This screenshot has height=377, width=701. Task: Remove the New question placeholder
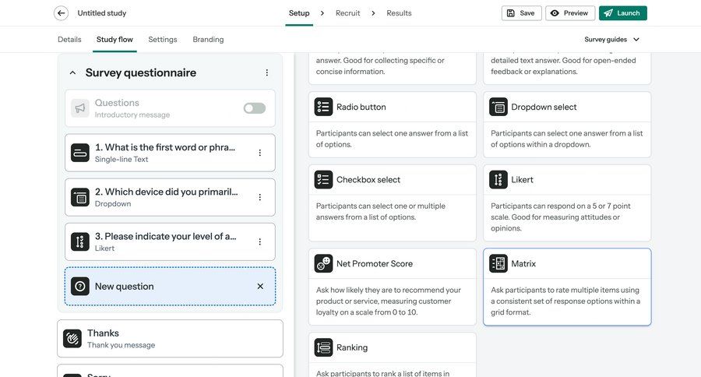[260, 287]
